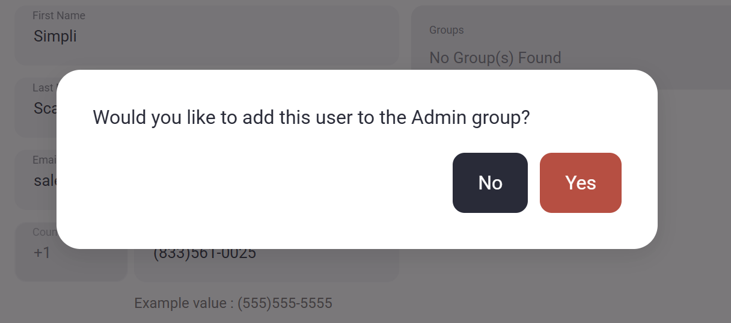Click the First Name input field
731x323 pixels.
coord(206,35)
